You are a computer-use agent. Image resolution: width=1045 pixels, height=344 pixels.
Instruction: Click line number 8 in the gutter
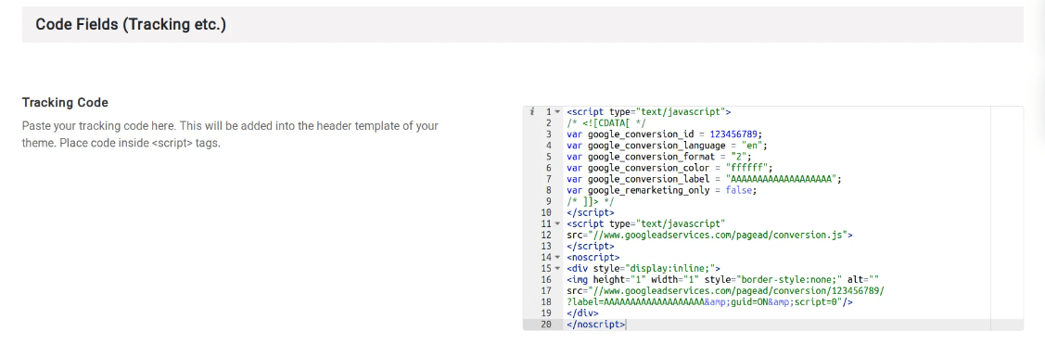549,190
